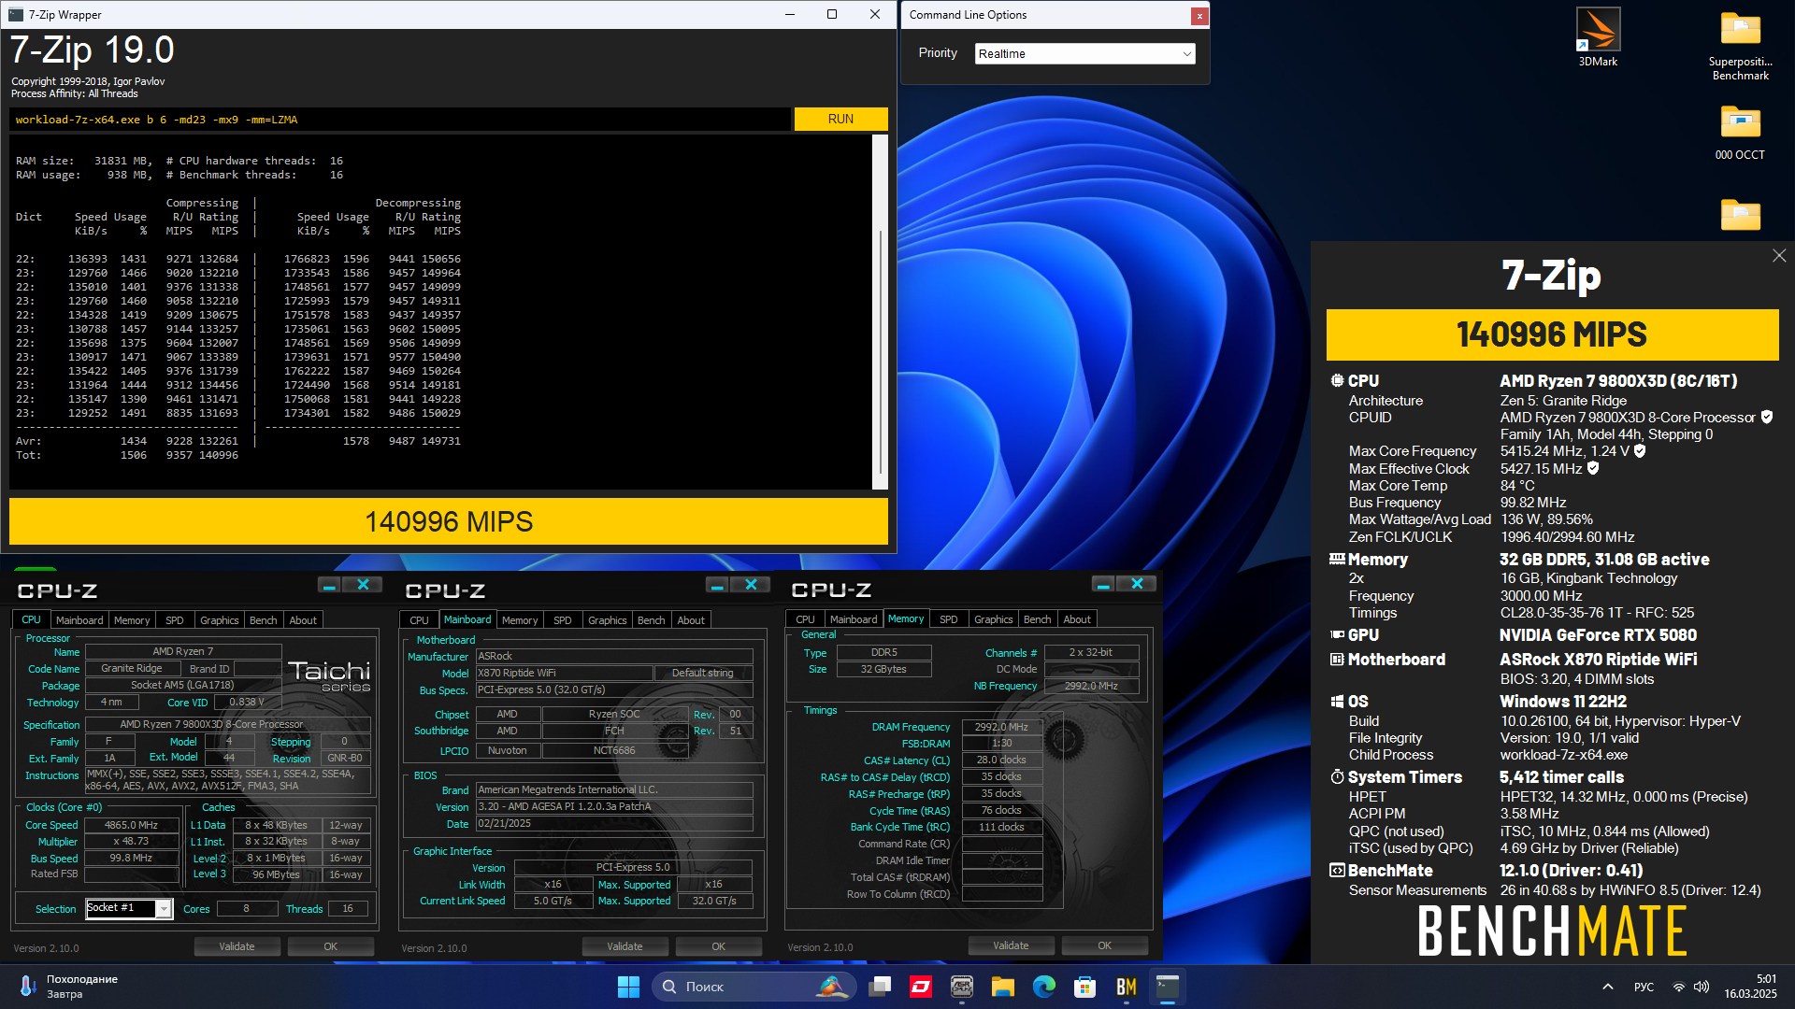Click OK in the Mainboard CPU-Z window

pyautogui.click(x=718, y=946)
